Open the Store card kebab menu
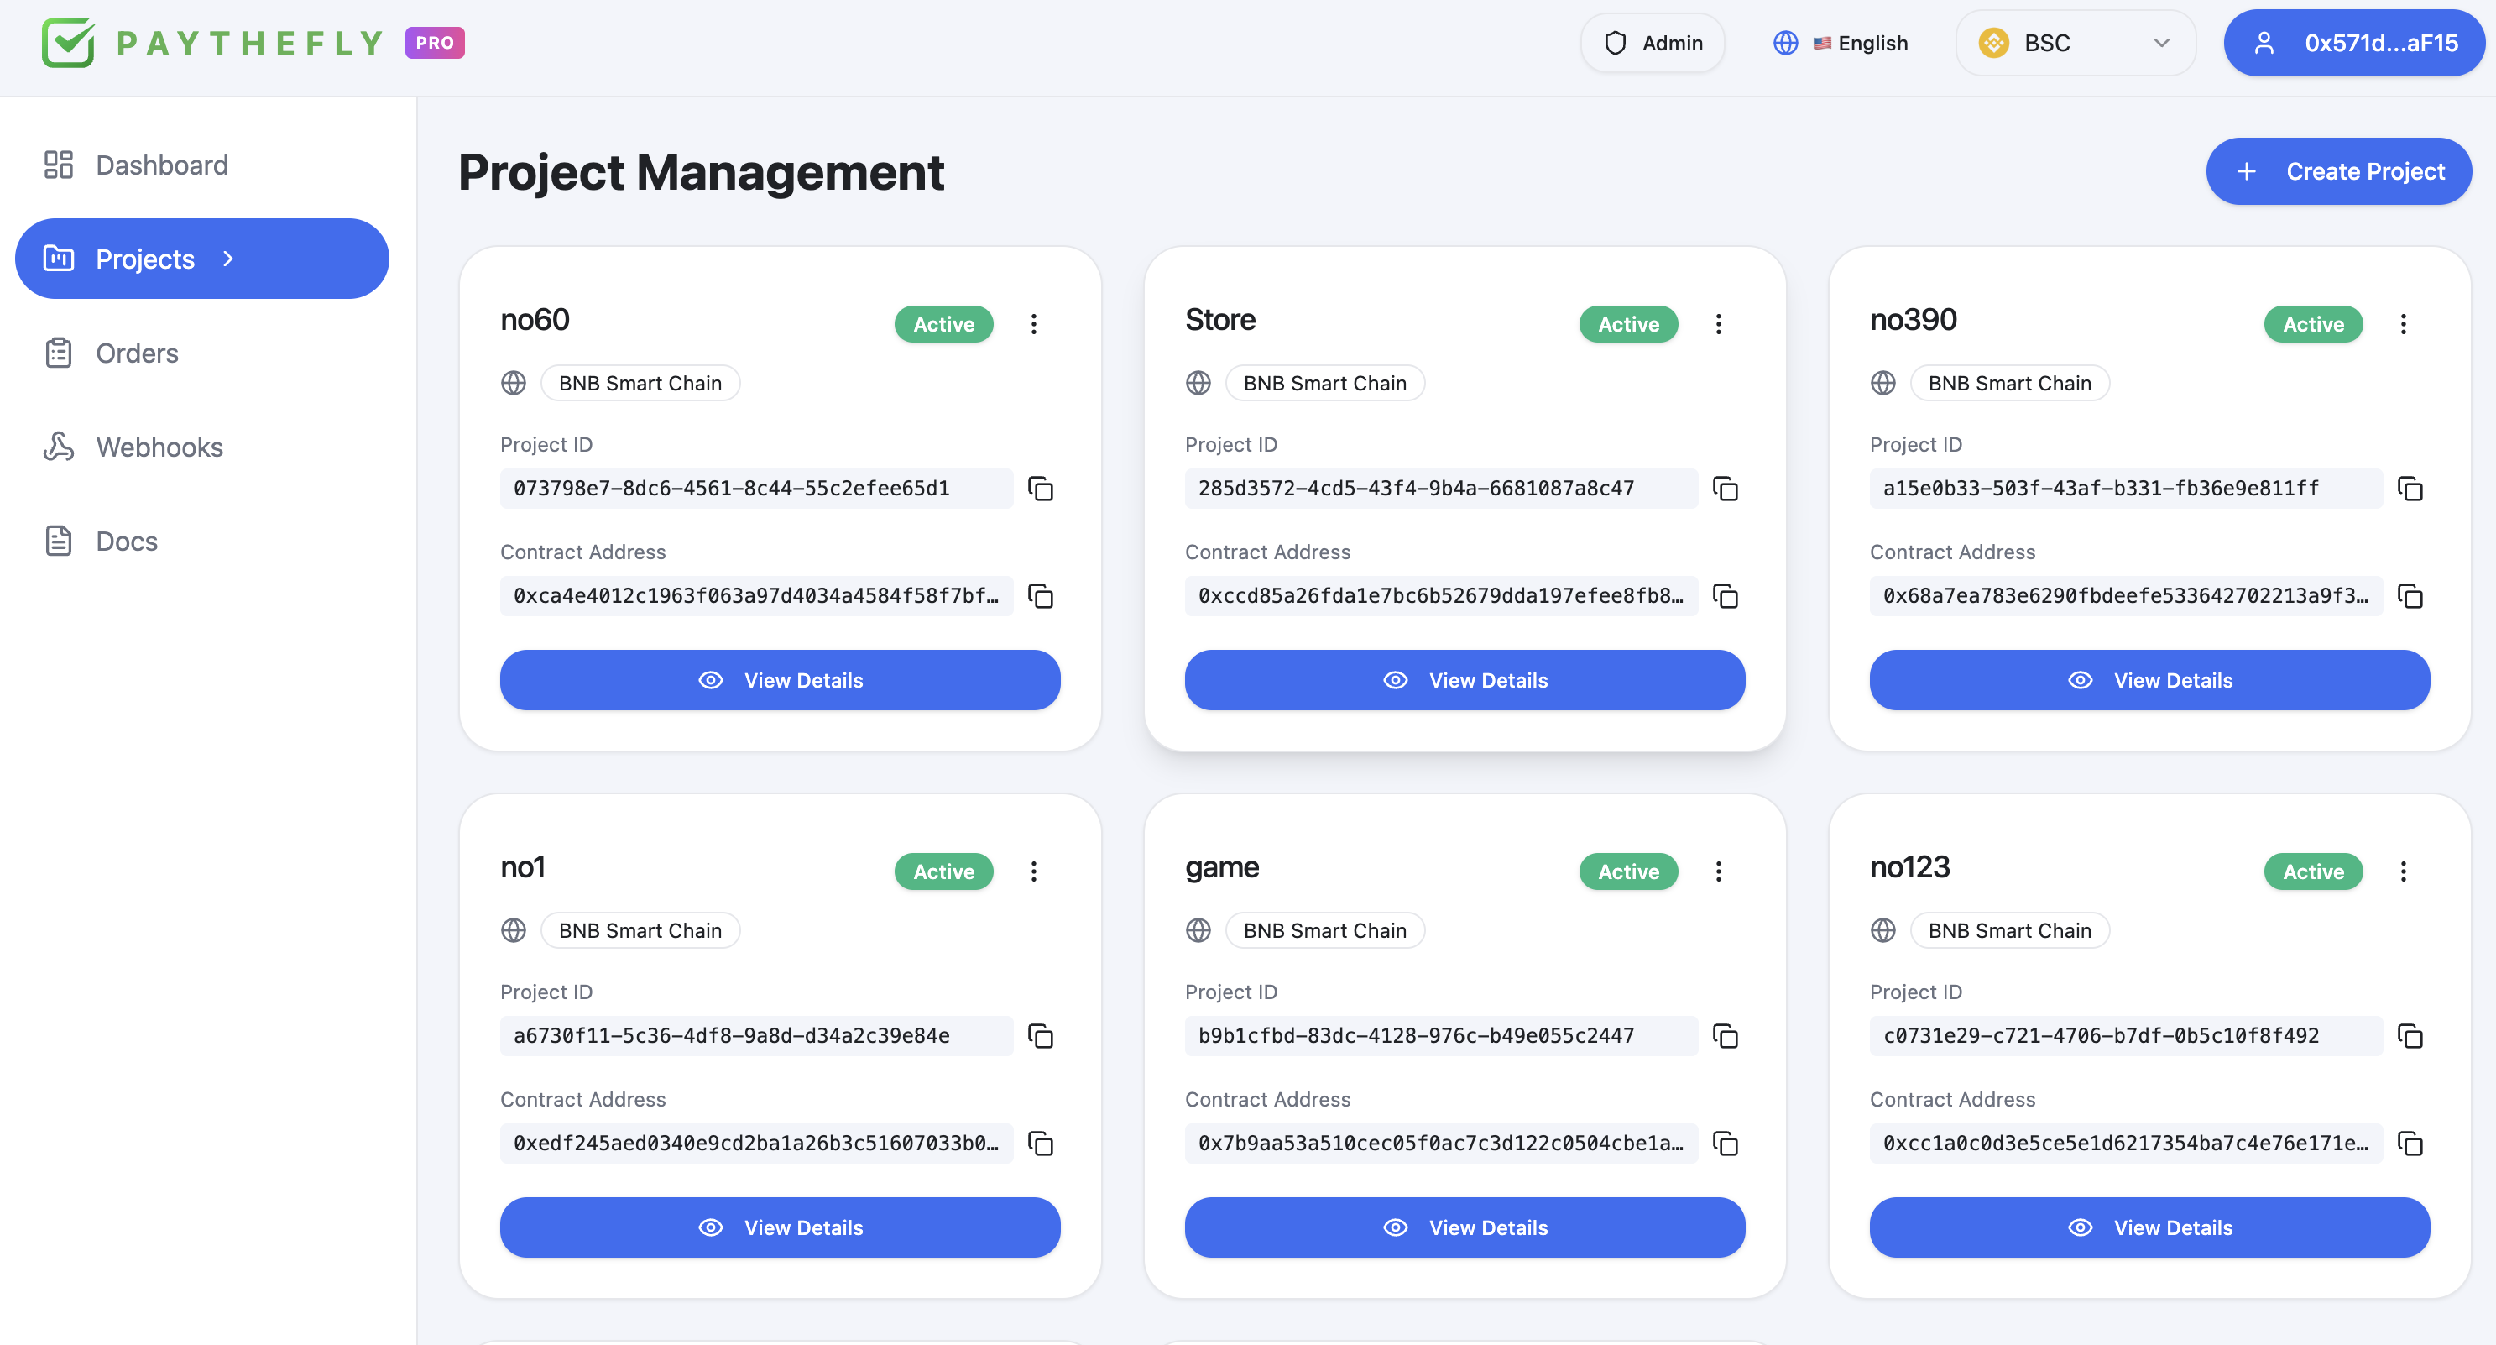The image size is (2496, 1345). pyautogui.click(x=1718, y=323)
